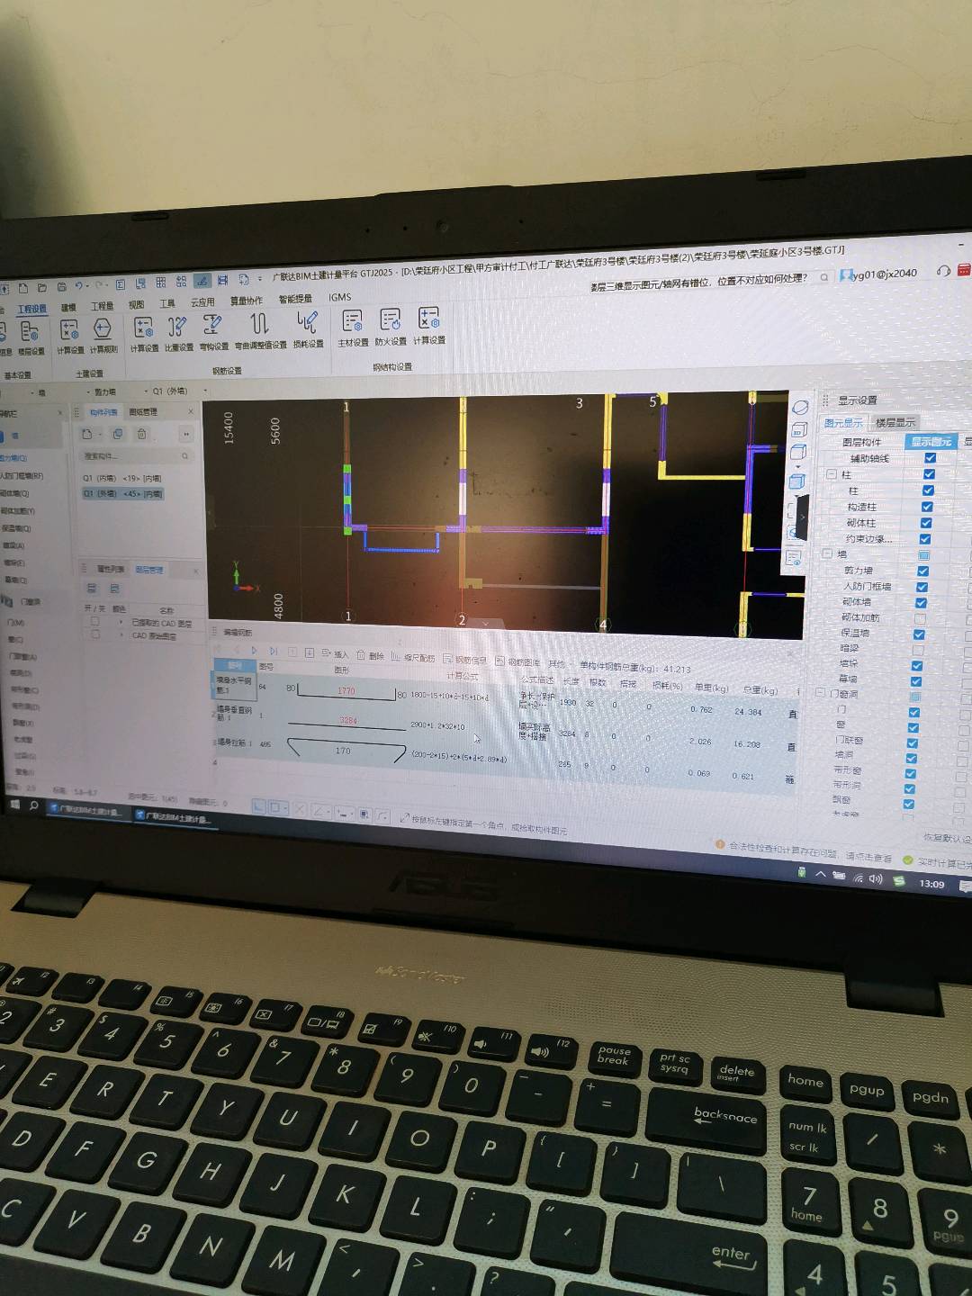Viewport: 972px width, 1296px height.
Task: Click the headset support icon in title bar
Action: click(x=943, y=271)
